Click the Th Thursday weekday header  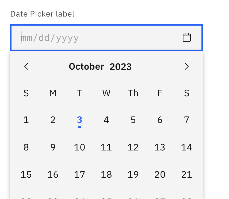[133, 93]
